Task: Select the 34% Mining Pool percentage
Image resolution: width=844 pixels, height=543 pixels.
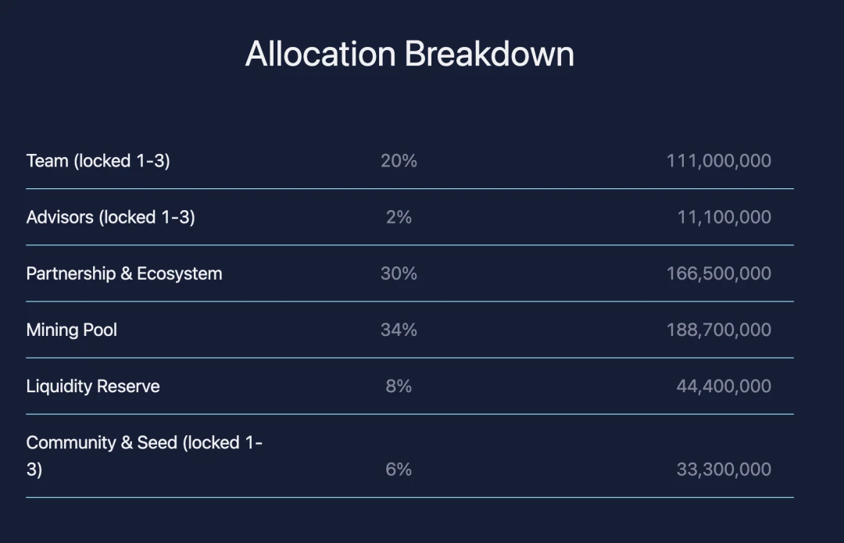Action: tap(399, 330)
